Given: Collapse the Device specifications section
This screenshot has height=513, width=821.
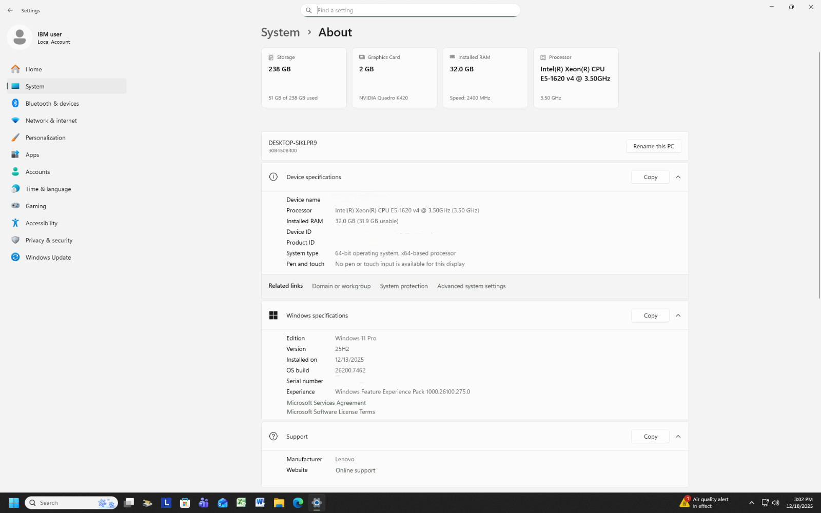Looking at the screenshot, I should 678,177.
